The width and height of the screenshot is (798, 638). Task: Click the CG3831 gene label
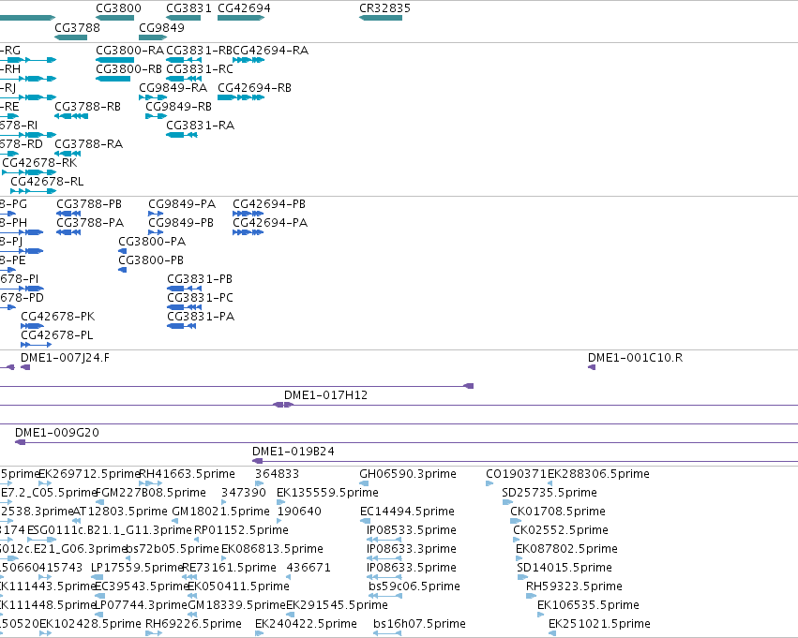tap(188, 8)
